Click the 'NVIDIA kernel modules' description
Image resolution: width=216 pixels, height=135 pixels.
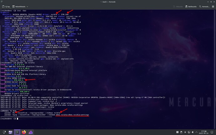15,82
